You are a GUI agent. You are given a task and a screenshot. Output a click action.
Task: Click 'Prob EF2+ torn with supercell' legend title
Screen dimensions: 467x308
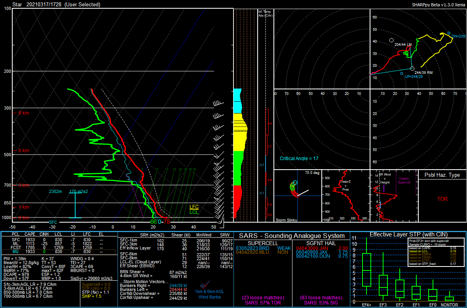coord(429,241)
